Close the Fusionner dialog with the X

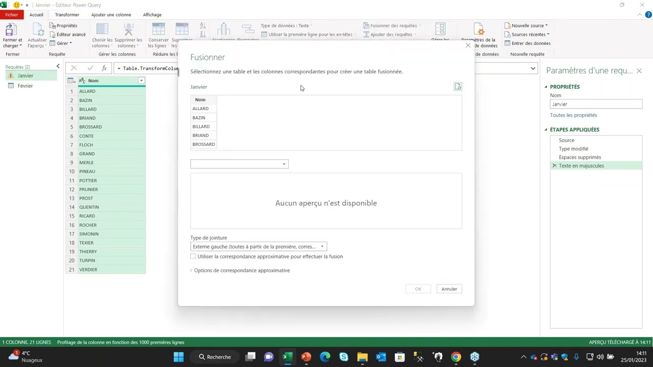pyautogui.click(x=468, y=45)
